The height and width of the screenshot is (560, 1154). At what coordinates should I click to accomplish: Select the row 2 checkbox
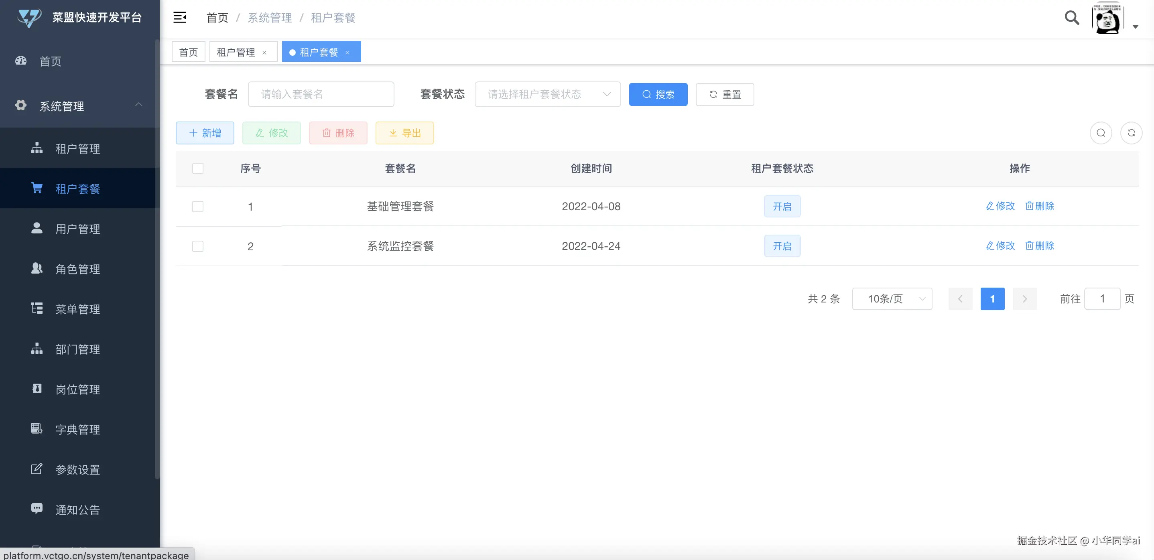point(197,246)
